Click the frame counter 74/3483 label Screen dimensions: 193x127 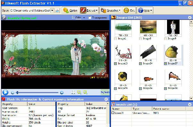[105, 92]
